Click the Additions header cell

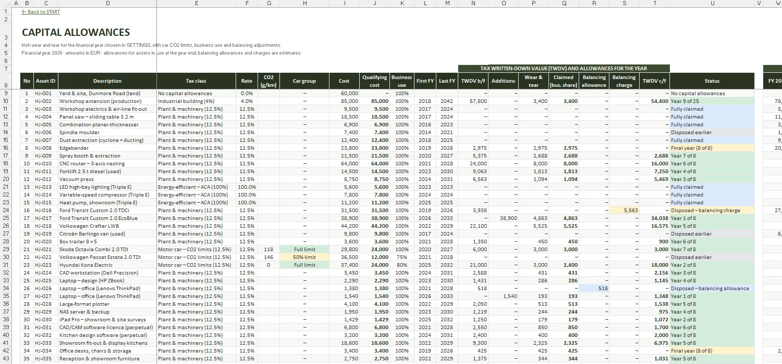504,81
